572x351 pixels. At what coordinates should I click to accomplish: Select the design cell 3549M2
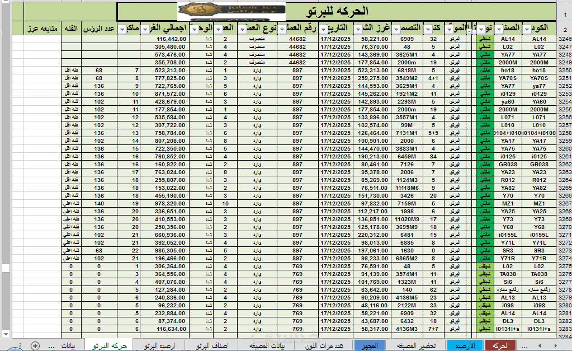pyautogui.click(x=407, y=78)
